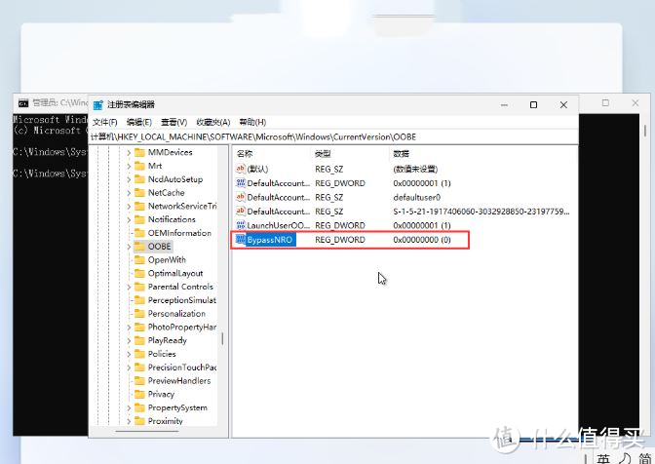Expand the Mrt tree node
655x464 pixels.
tap(129, 167)
